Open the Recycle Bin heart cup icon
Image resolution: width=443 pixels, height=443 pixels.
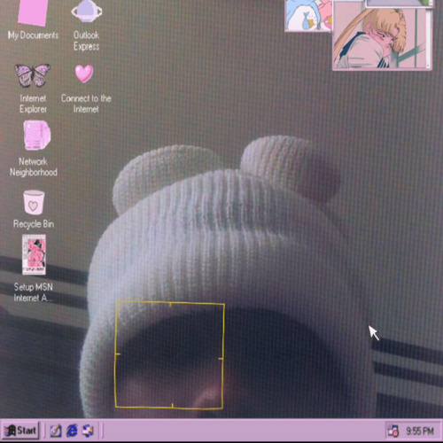[x=34, y=202]
